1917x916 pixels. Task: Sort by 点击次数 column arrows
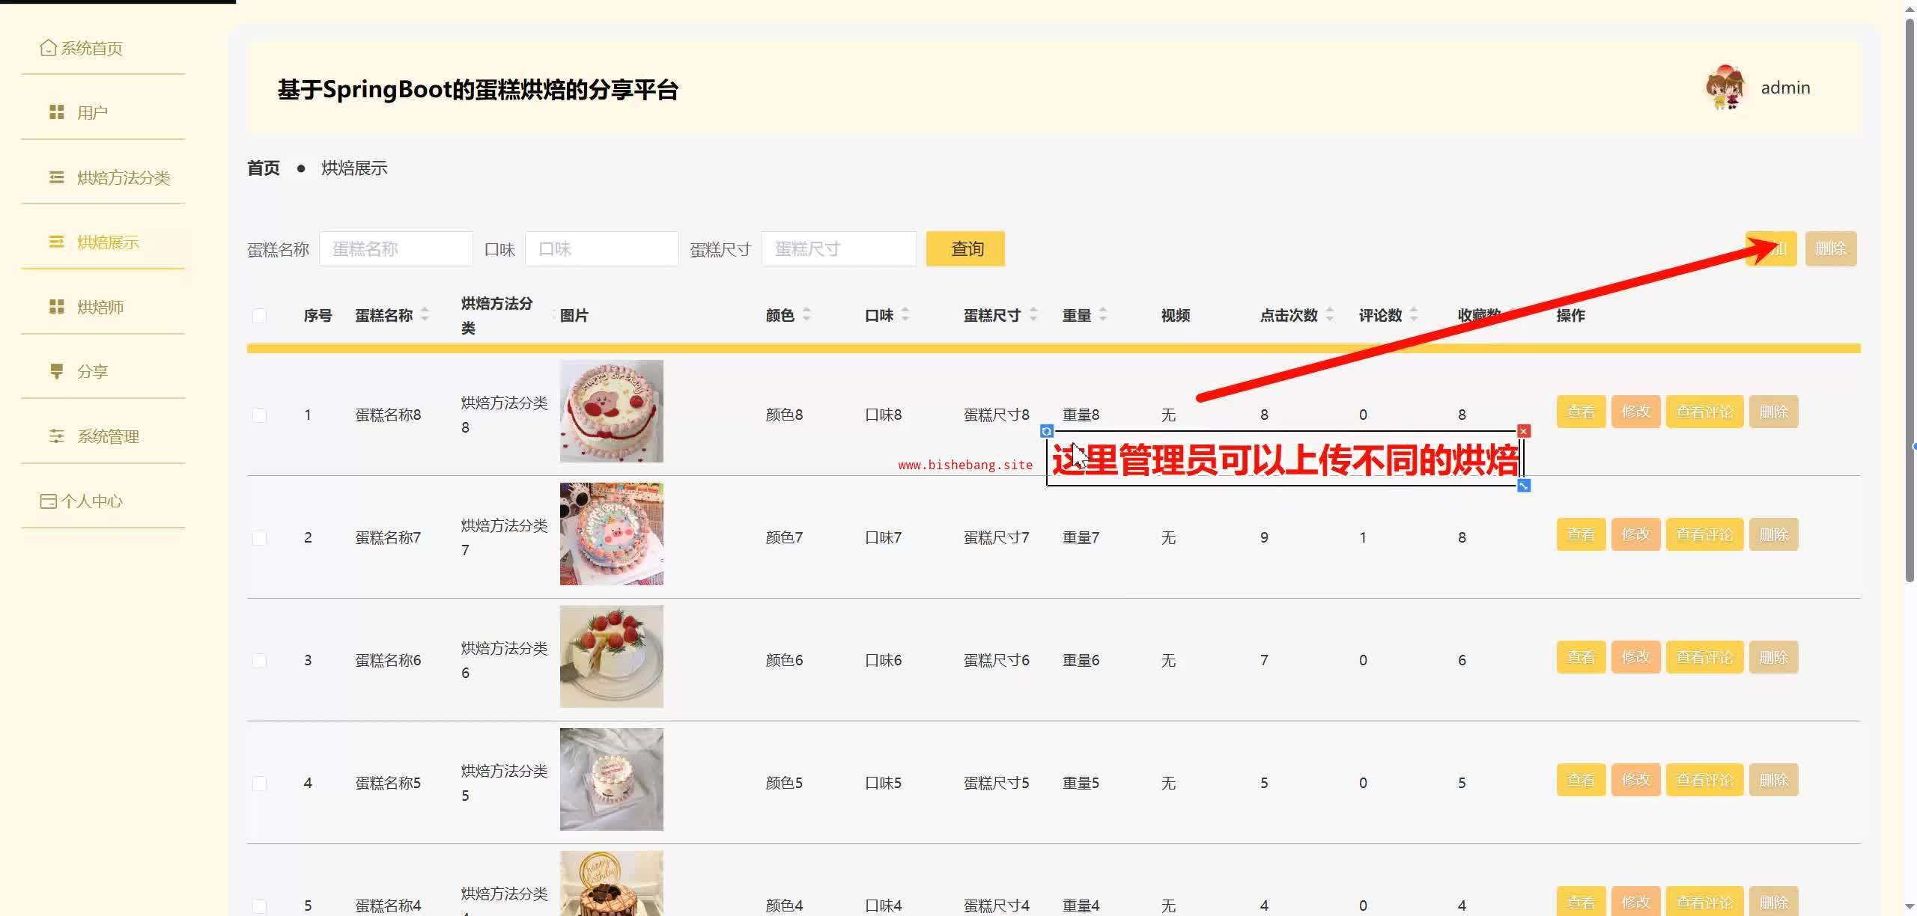(1329, 315)
